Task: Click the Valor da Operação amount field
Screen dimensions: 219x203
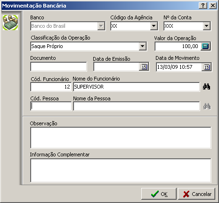Action: pyautogui.click(x=178, y=46)
